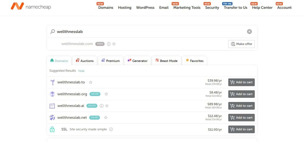Click the .to cocktail glass TLD icon
304x142 pixels.
pyautogui.click(x=52, y=82)
